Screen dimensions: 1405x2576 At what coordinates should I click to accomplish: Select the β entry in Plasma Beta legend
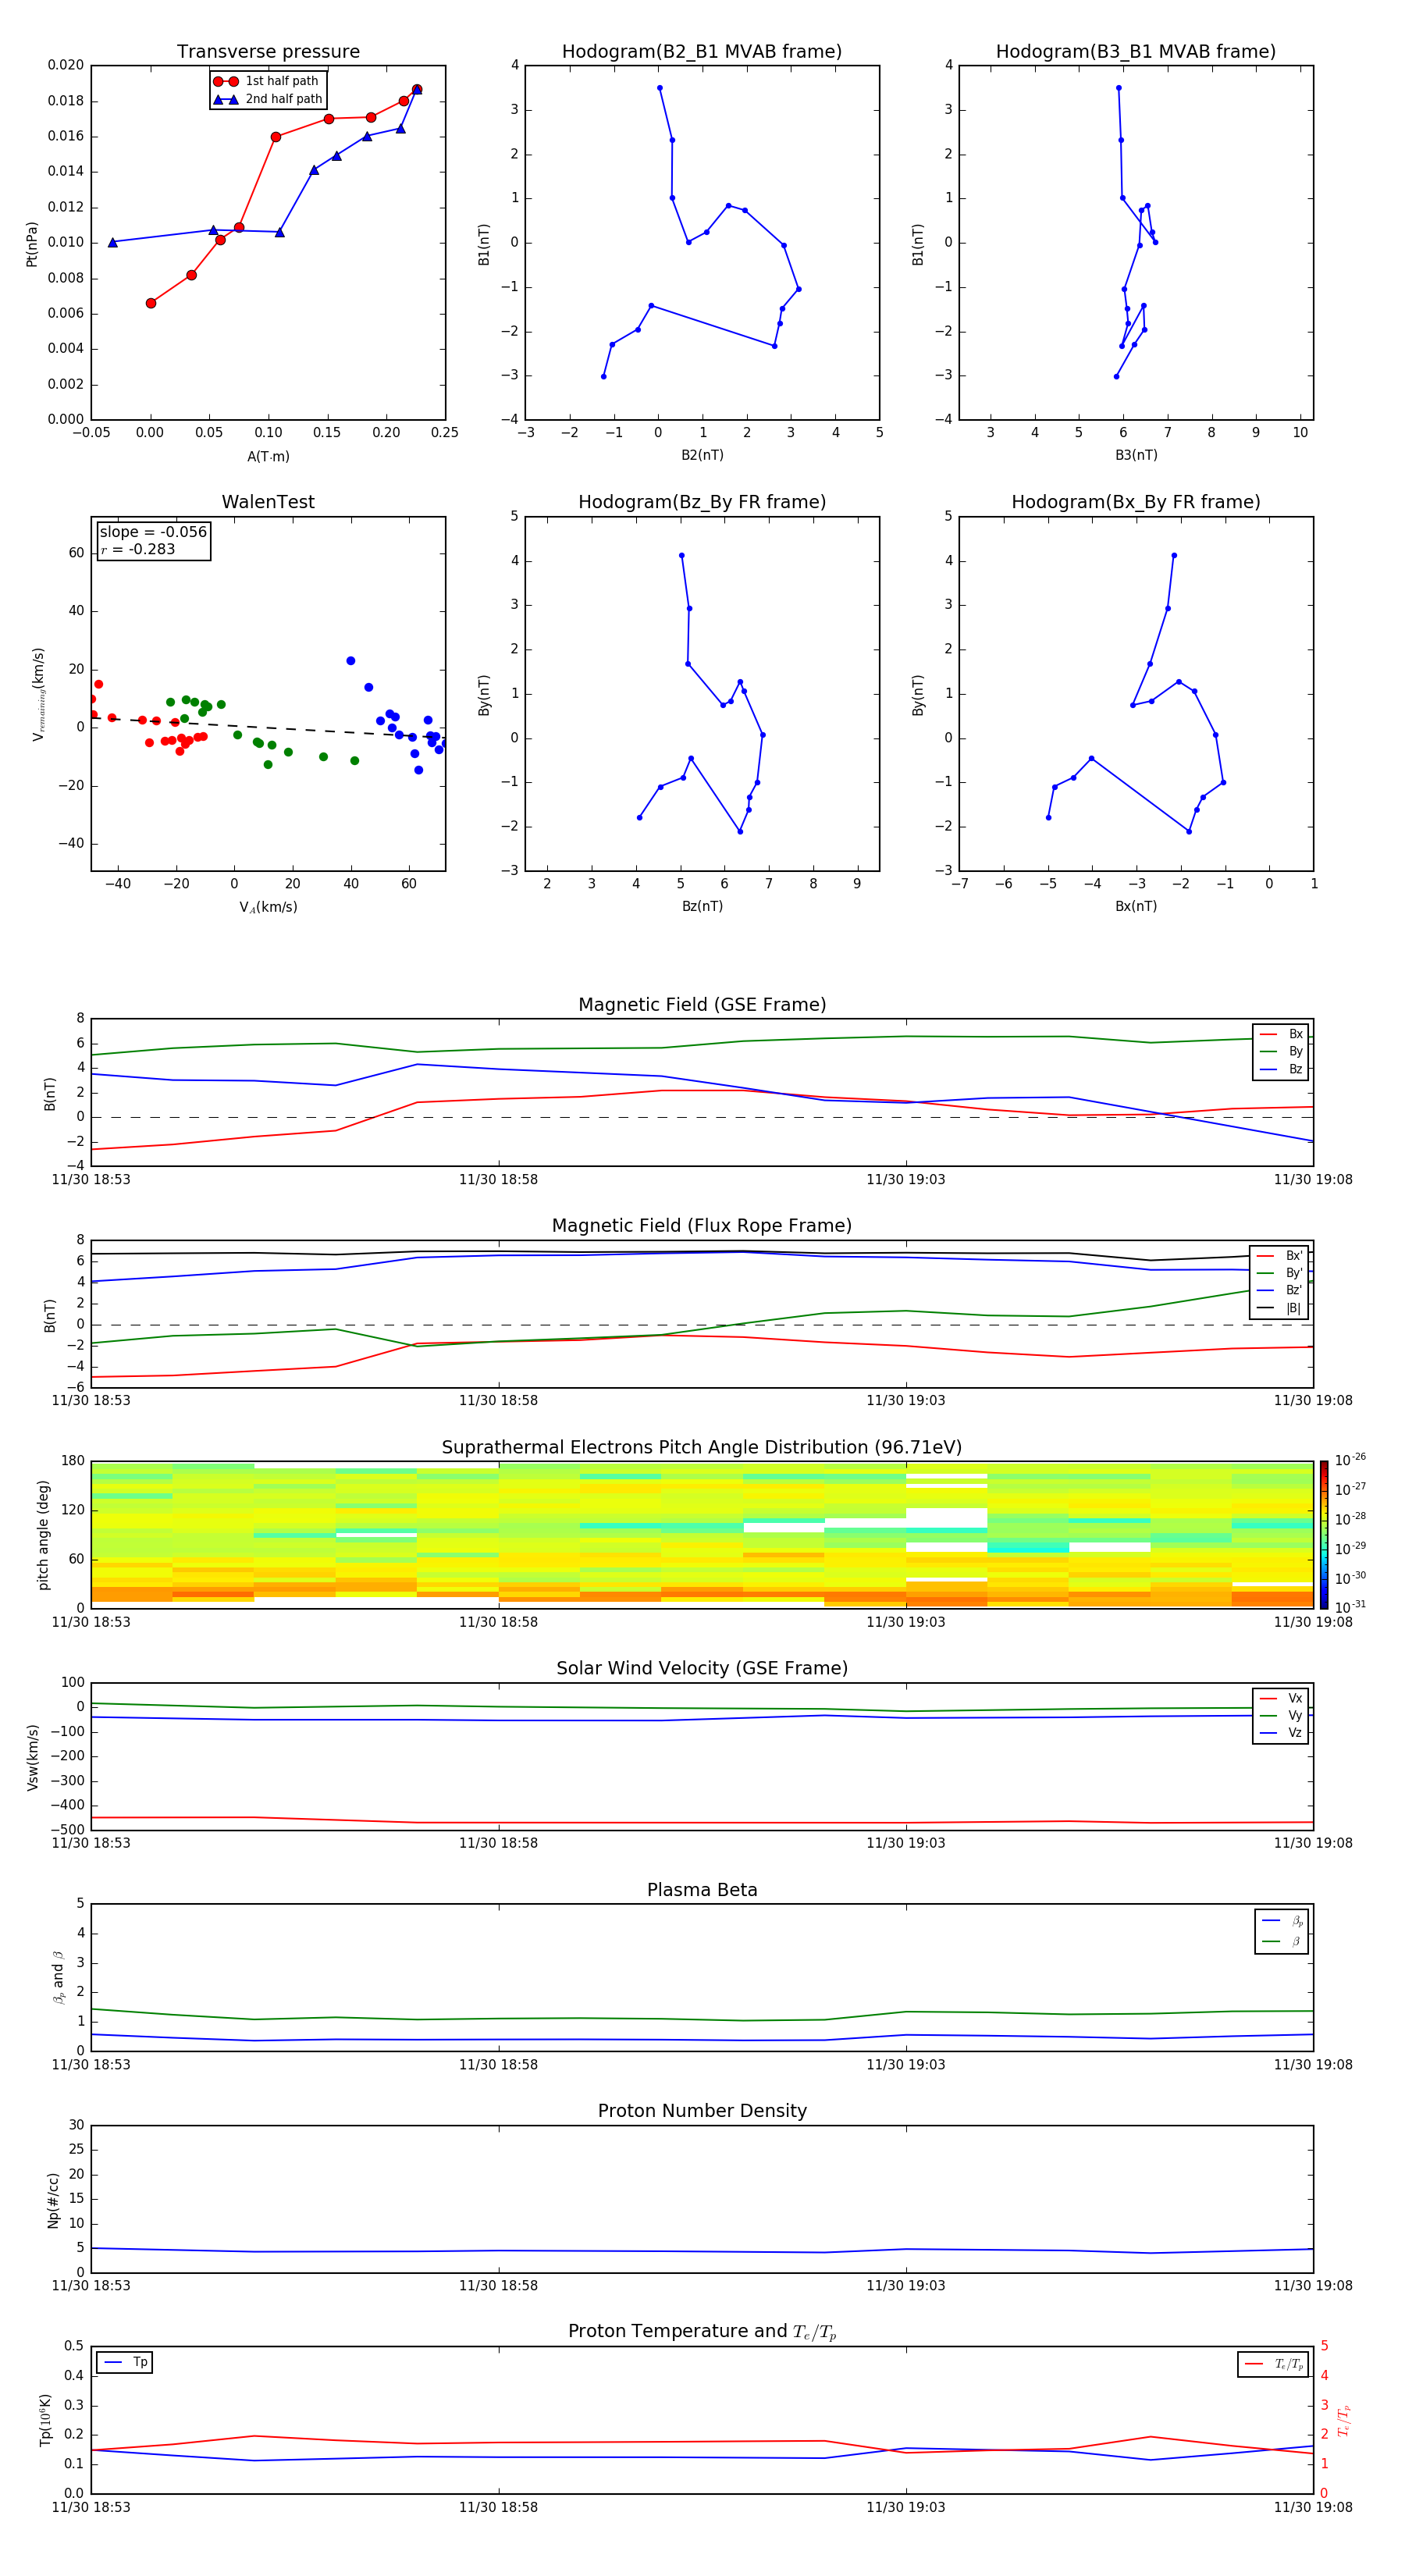click(x=1282, y=1941)
